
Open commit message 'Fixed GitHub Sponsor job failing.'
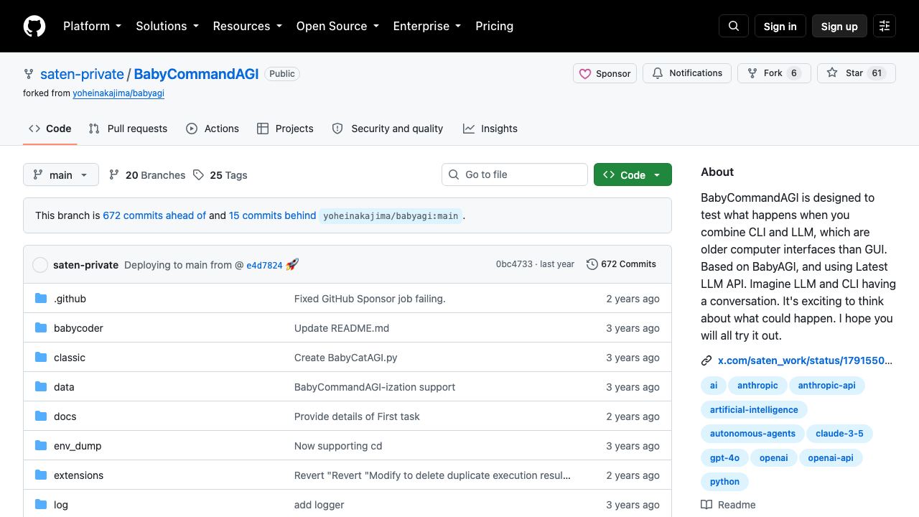click(x=370, y=299)
